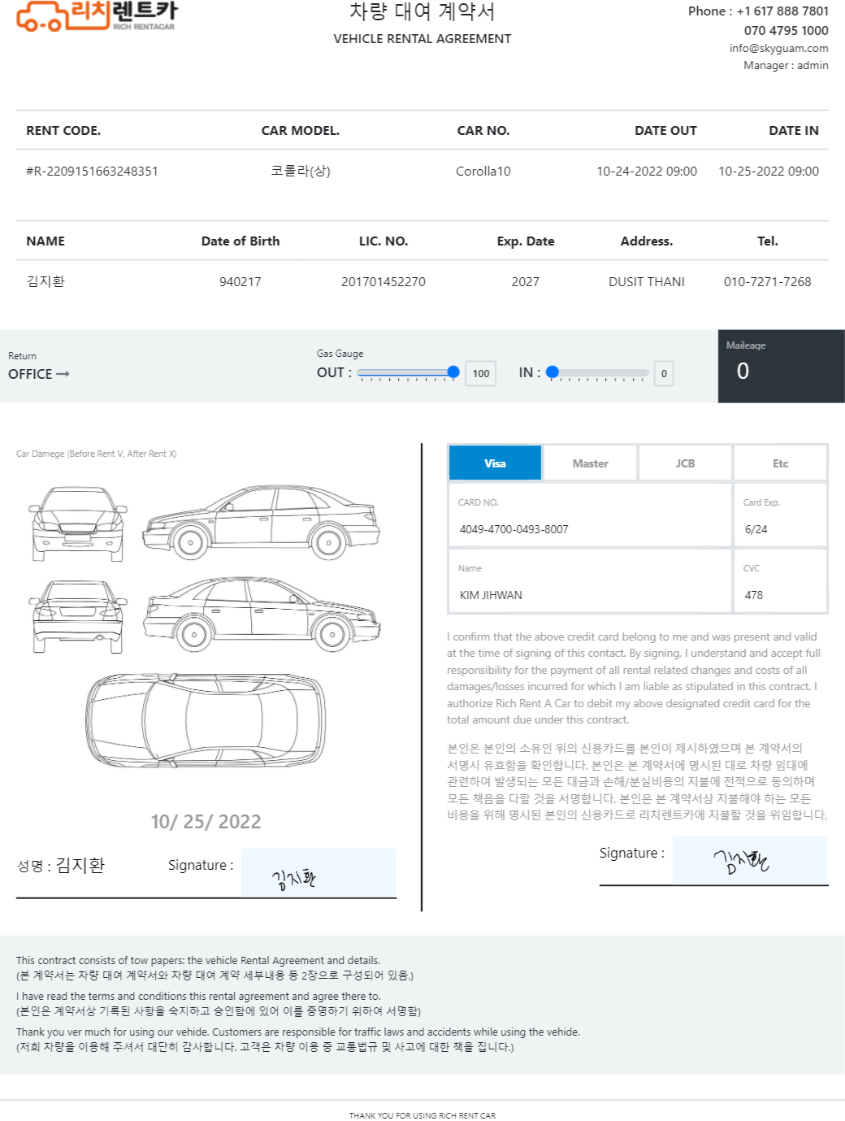Choose the Etc card tab
This screenshot has height=1121, width=845.
(x=780, y=463)
